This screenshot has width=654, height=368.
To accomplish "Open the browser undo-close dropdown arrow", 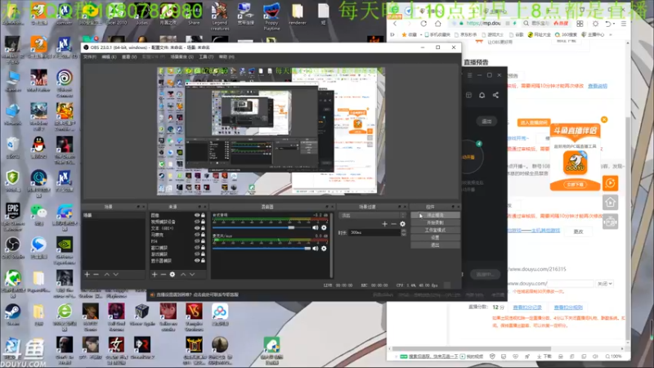I will [615, 24].
